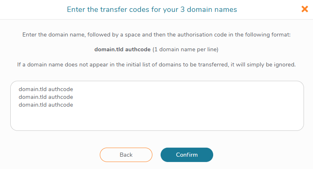The image size is (313, 169).
Task: Click 'authcode' on the third placeholder line
Action: 61,105
